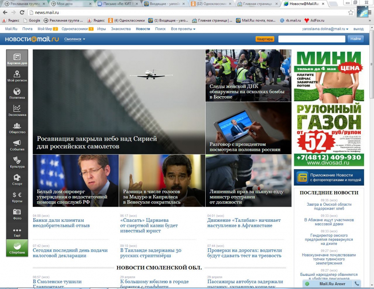This screenshot has height=289, width=374.
Task: Expand the Смоленск region dropdown
Action: point(75,39)
